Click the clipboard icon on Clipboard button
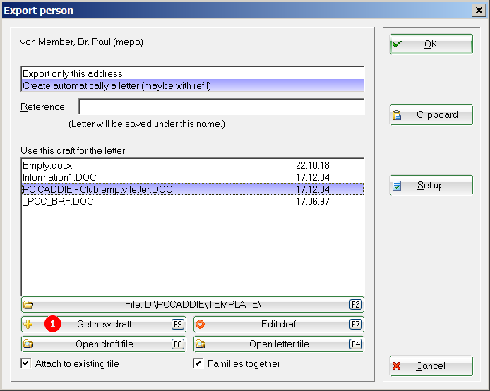The width and height of the screenshot is (490, 391). click(397, 115)
